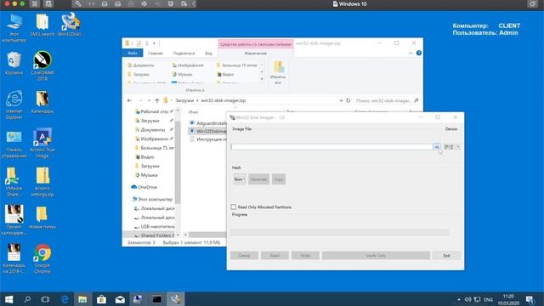544x306 pixels.
Task: Refresh the Explorer folder view
Action: [x=348, y=100]
